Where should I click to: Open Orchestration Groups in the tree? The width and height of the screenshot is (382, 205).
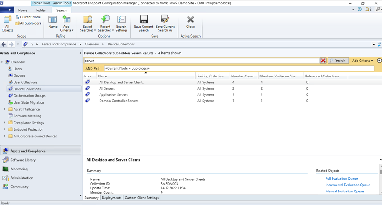[x=29, y=96]
